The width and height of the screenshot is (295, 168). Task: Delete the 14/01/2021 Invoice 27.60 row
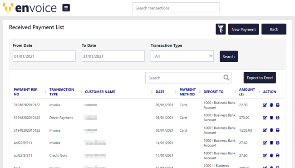pos(271,143)
